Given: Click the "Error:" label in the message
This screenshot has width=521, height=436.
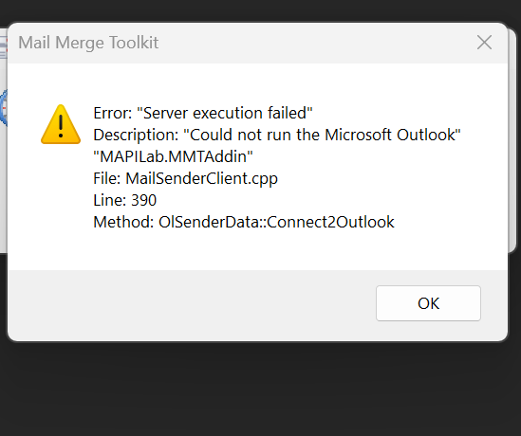Looking at the screenshot, I should coord(113,113).
